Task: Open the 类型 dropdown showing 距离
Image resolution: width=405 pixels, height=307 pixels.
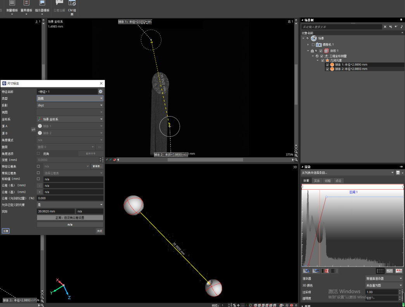Action: [x=70, y=98]
